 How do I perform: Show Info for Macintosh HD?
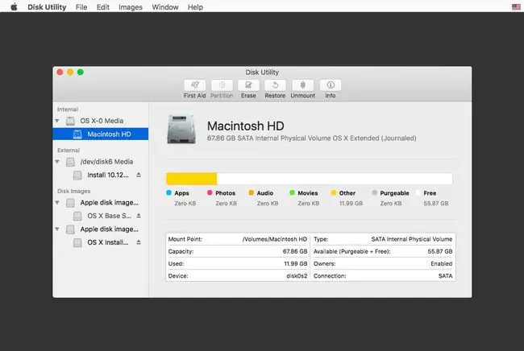331,85
